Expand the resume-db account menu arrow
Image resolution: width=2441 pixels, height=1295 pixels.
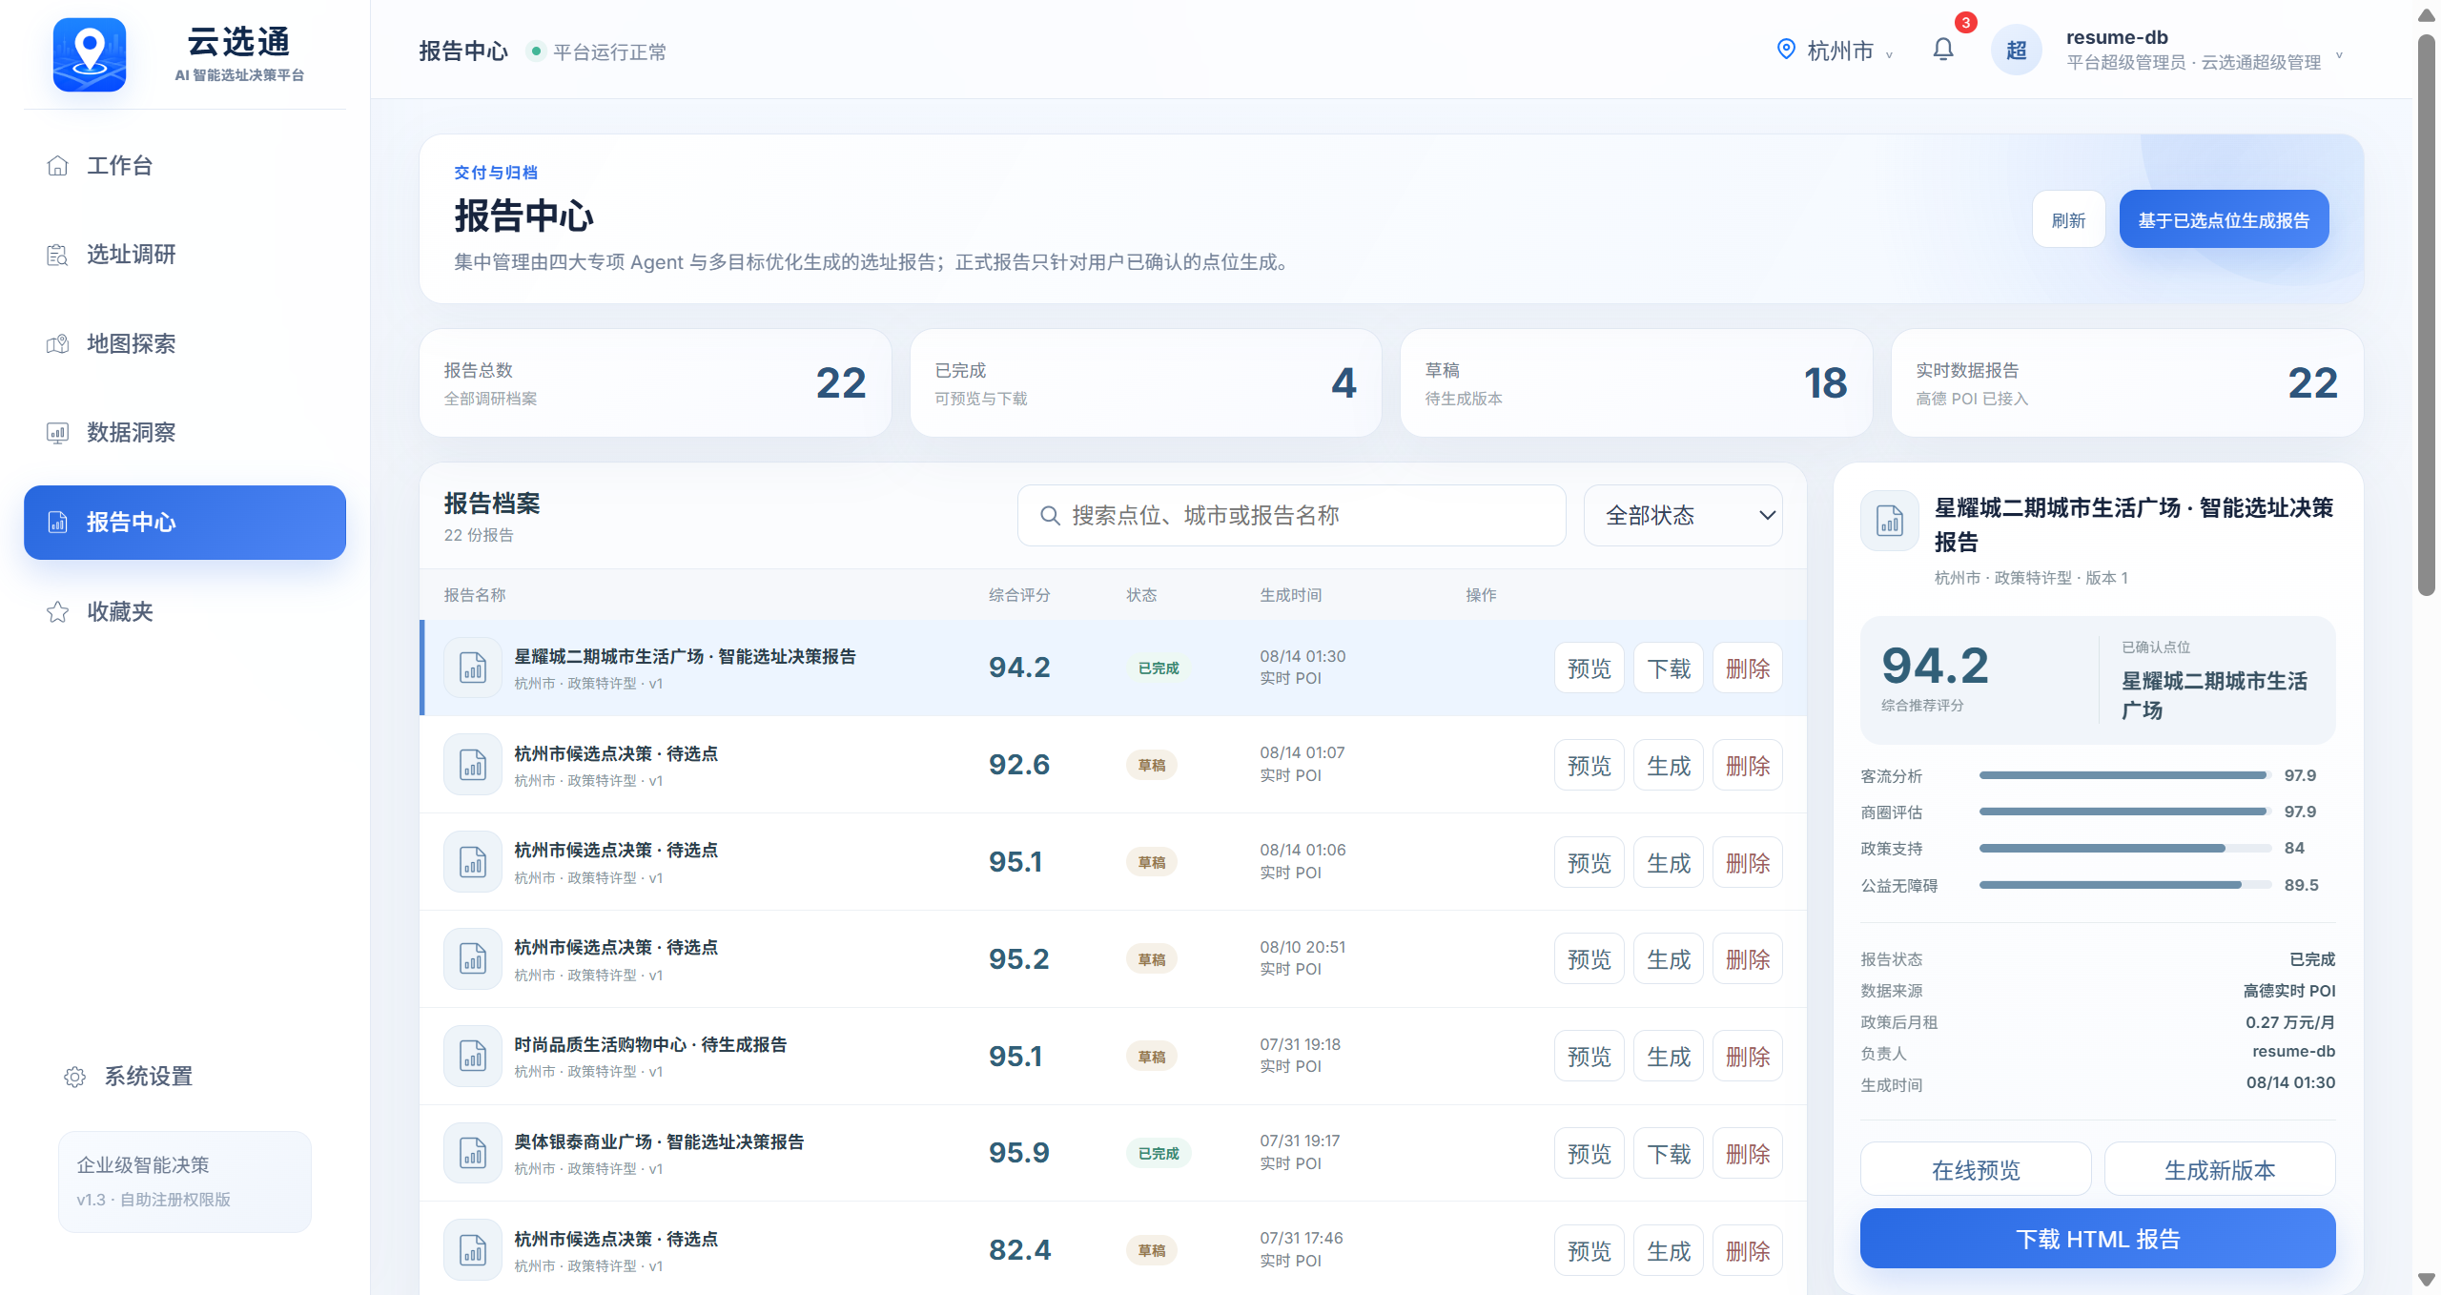[2339, 55]
